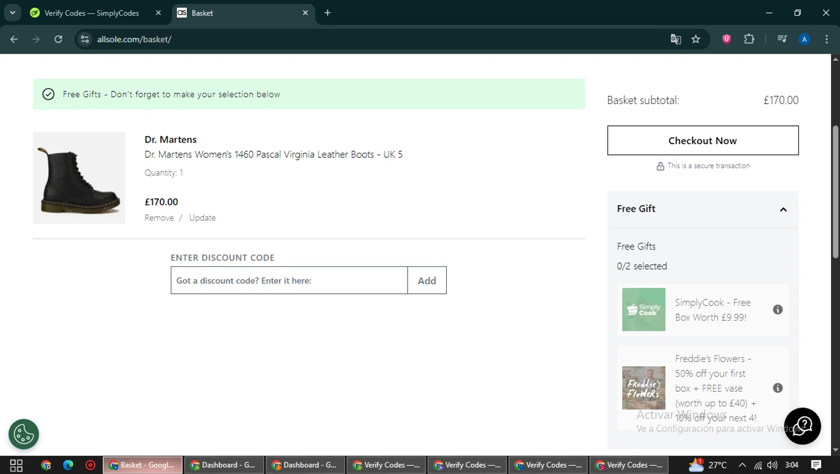The image size is (840, 474).
Task: Open the Dr. Martens brand heading
Action: coord(170,139)
